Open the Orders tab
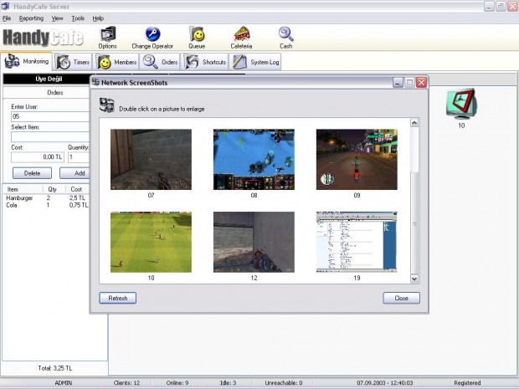The image size is (519, 389). click(x=160, y=62)
